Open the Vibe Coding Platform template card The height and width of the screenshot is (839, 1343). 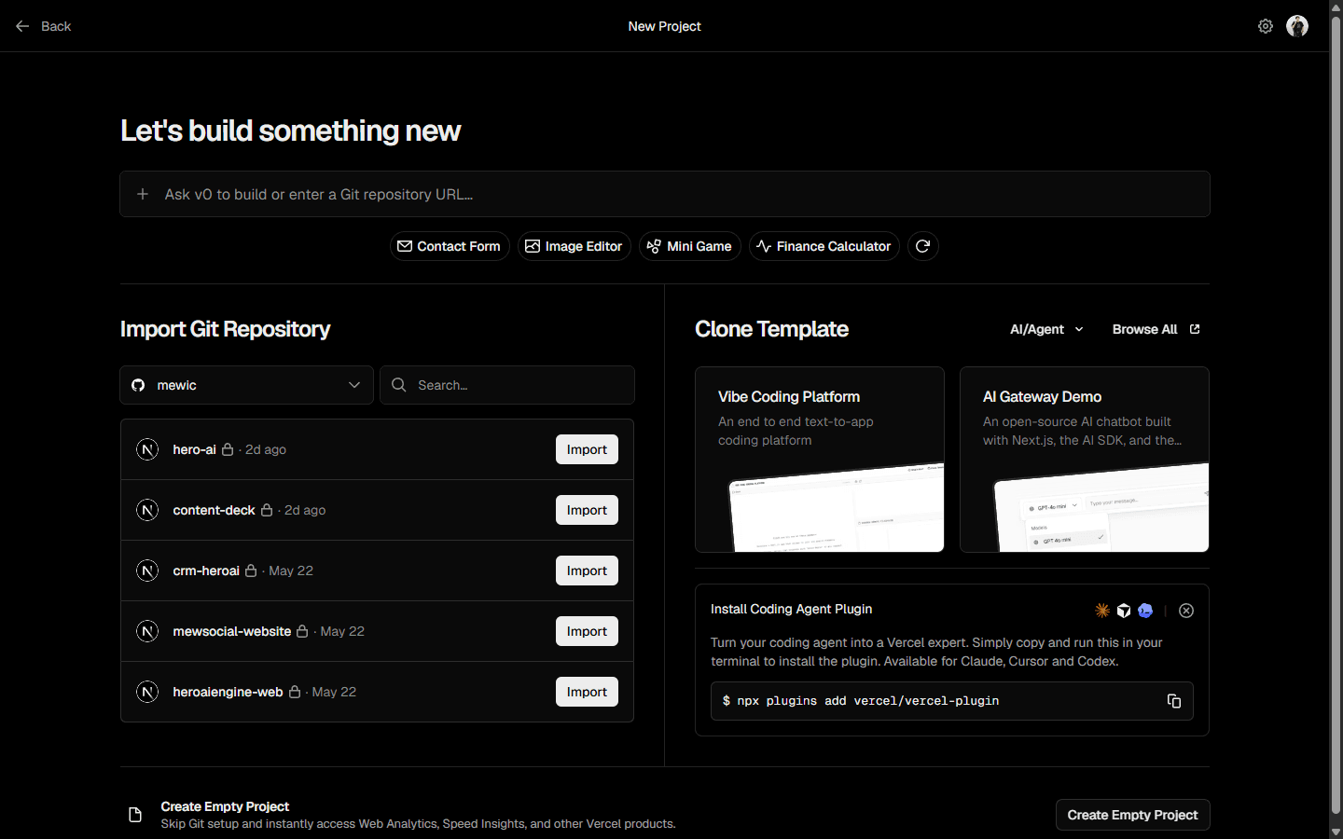(x=820, y=460)
